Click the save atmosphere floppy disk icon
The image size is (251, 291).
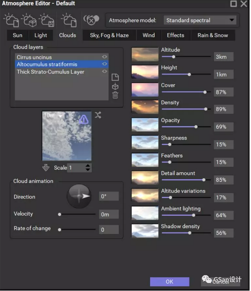tap(47, 20)
